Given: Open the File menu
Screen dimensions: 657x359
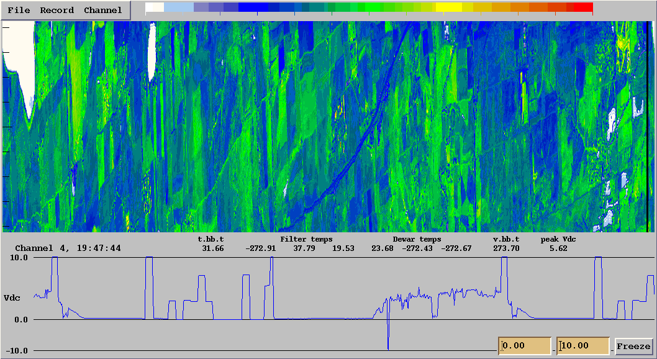Looking at the screenshot, I should (x=19, y=10).
